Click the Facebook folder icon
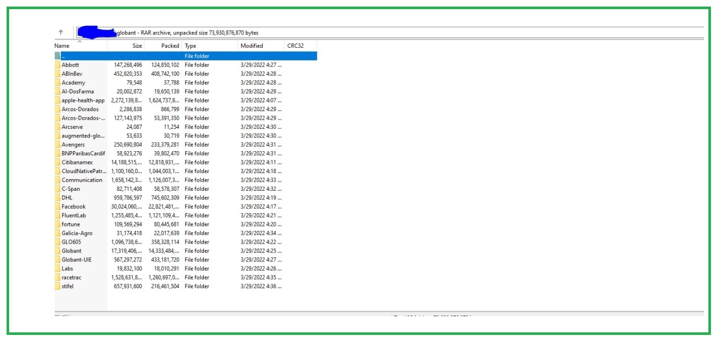The height and width of the screenshot is (340, 715). (57, 207)
